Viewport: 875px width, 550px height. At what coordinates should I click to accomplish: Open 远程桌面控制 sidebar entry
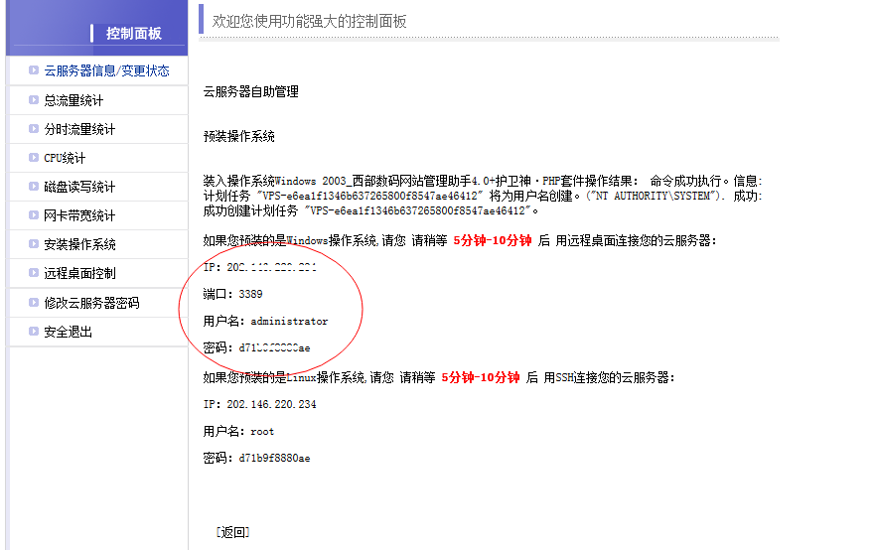click(79, 273)
